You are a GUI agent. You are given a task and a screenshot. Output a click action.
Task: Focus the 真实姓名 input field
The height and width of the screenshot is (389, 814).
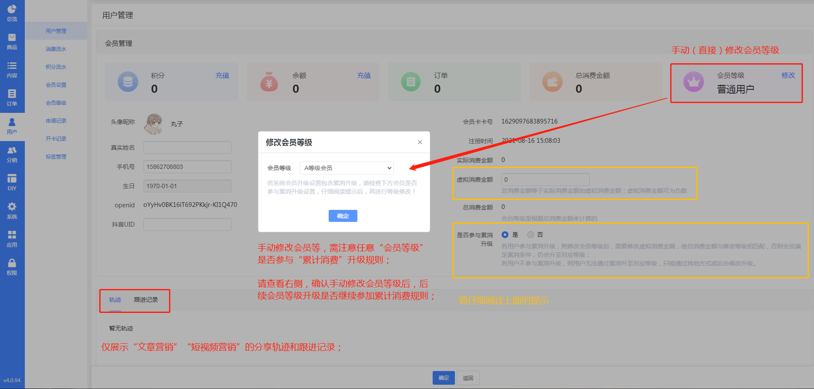[187, 147]
